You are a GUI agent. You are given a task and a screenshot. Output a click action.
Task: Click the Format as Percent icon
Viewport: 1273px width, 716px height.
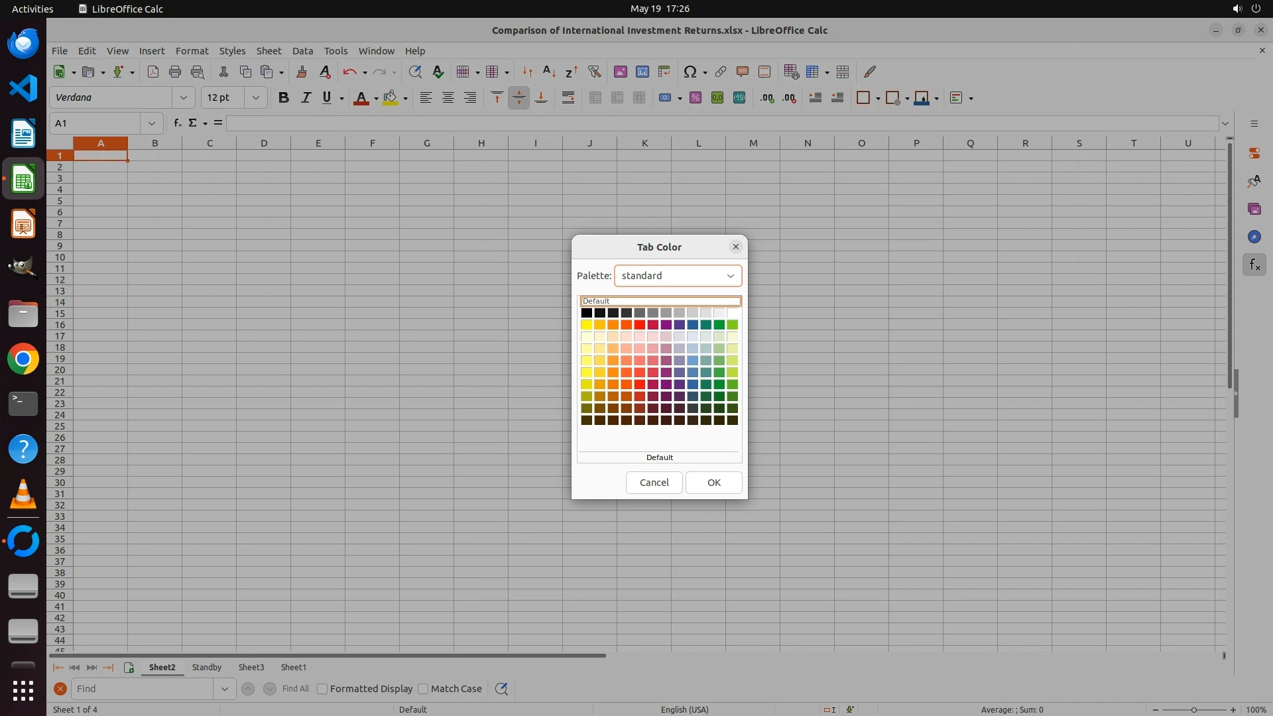pyautogui.click(x=695, y=98)
